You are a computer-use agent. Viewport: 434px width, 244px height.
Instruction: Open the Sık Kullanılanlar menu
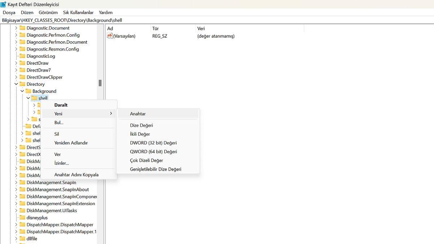point(78,12)
